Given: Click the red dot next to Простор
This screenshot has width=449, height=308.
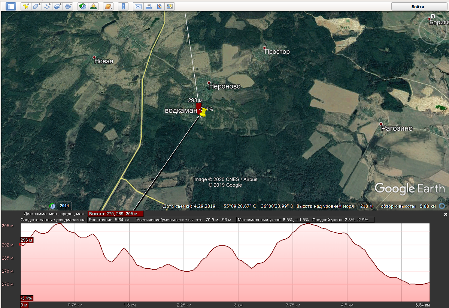Looking at the screenshot, I should [264, 48].
